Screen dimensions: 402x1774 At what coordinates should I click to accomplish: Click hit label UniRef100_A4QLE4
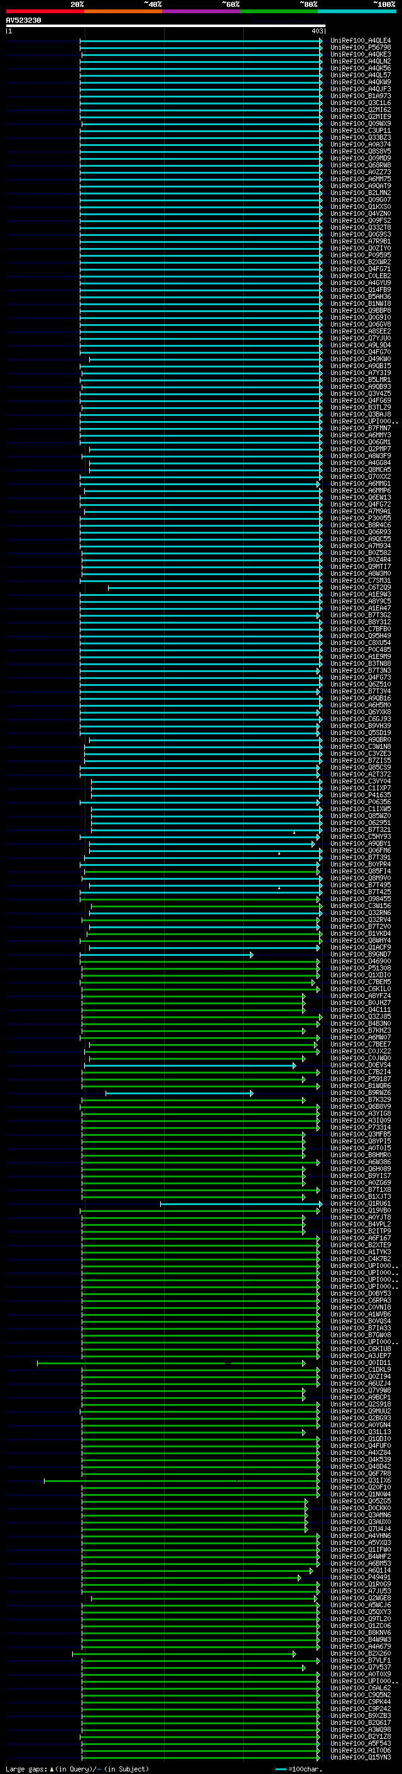pos(361,41)
